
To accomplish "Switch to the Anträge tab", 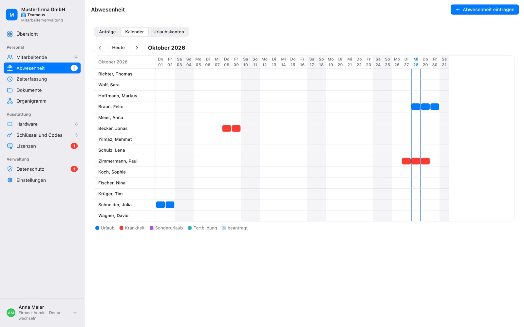I will click(107, 32).
